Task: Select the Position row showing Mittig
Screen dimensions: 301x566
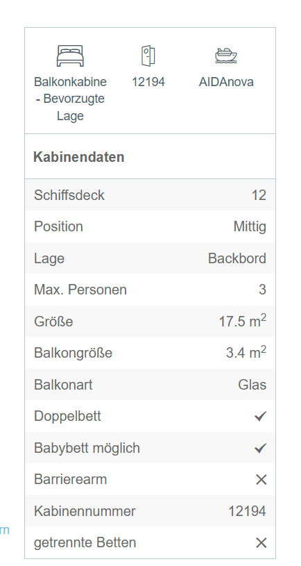Action: click(x=150, y=226)
